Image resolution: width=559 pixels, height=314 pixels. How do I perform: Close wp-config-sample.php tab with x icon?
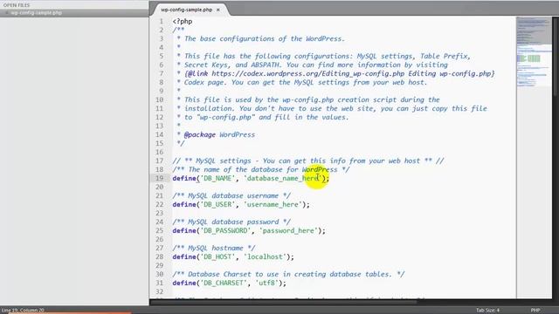point(218,10)
